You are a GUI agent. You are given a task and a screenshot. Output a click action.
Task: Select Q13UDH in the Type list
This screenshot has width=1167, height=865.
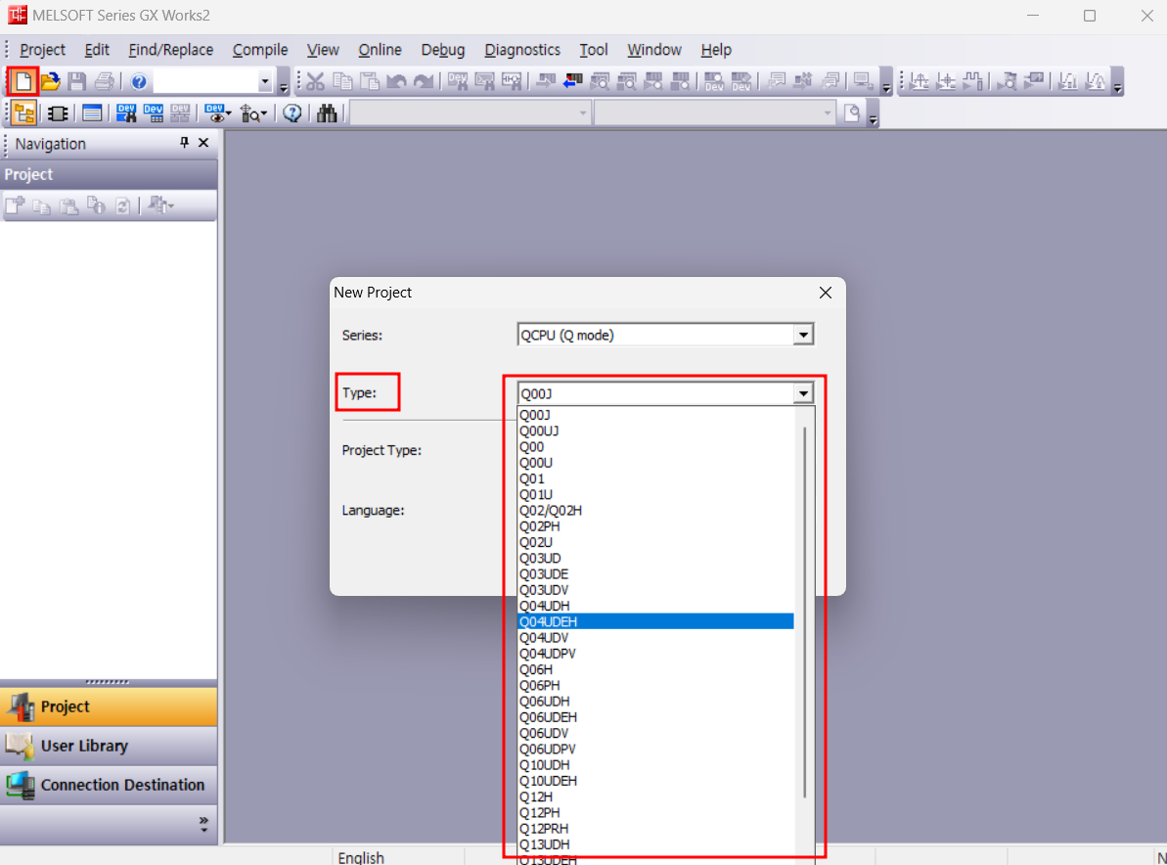655,844
